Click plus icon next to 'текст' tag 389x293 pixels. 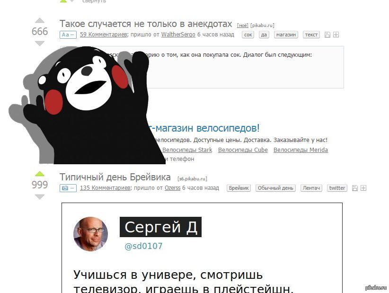[336, 35]
